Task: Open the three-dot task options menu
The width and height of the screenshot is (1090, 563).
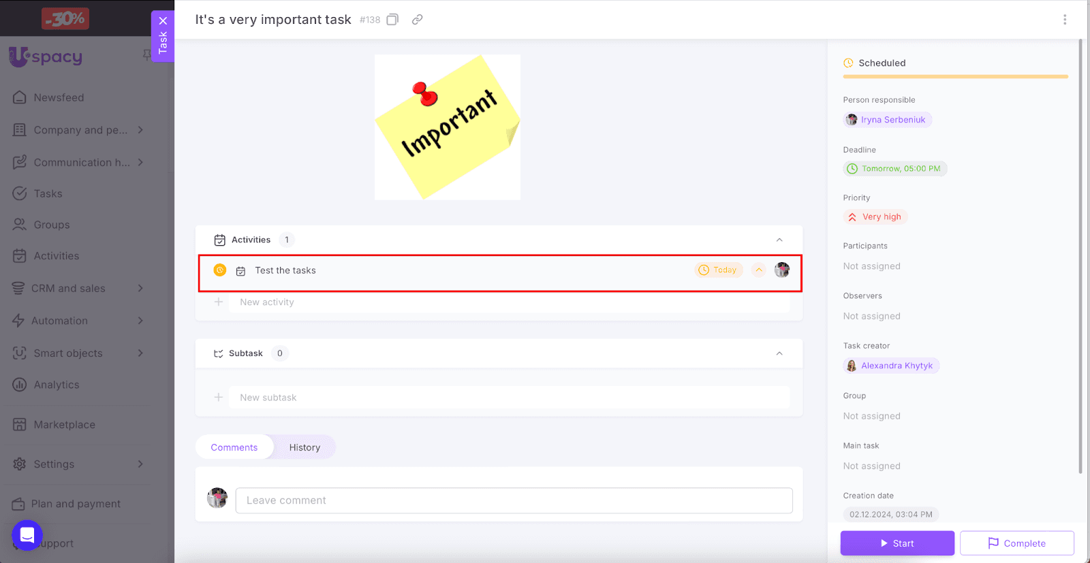Action: point(1065,20)
